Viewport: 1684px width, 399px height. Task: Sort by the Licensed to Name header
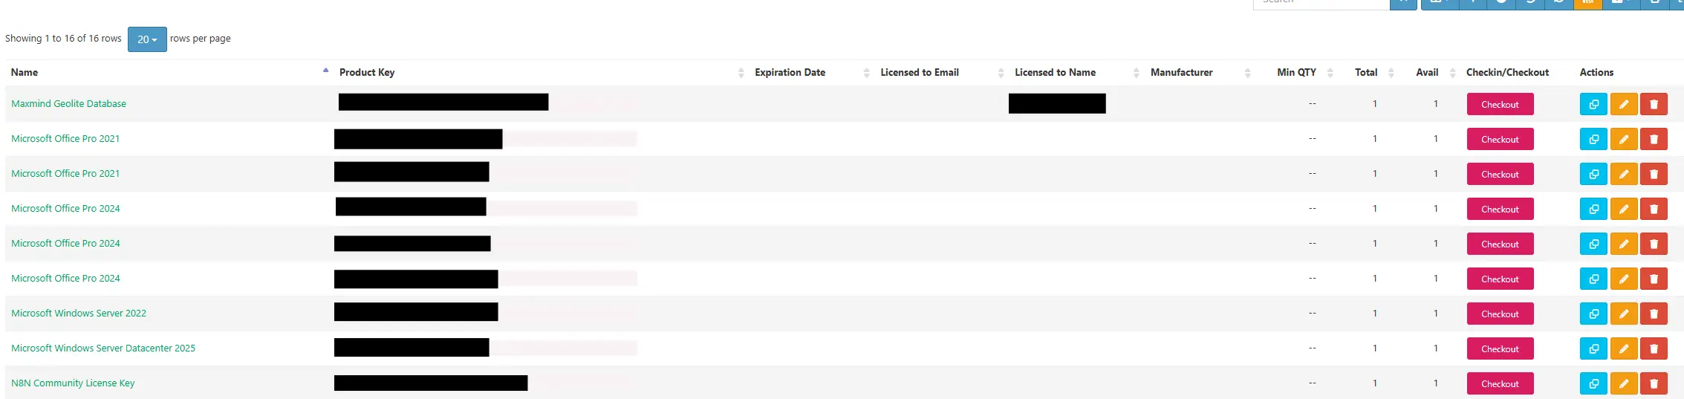tap(1055, 72)
